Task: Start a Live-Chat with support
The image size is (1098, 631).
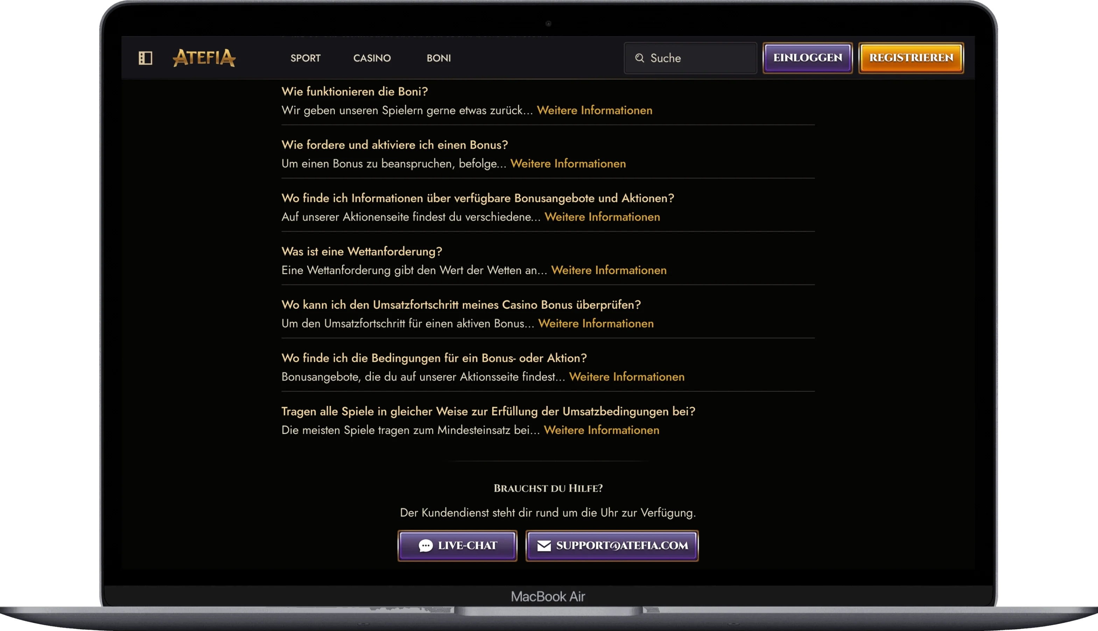Action: [x=457, y=546]
